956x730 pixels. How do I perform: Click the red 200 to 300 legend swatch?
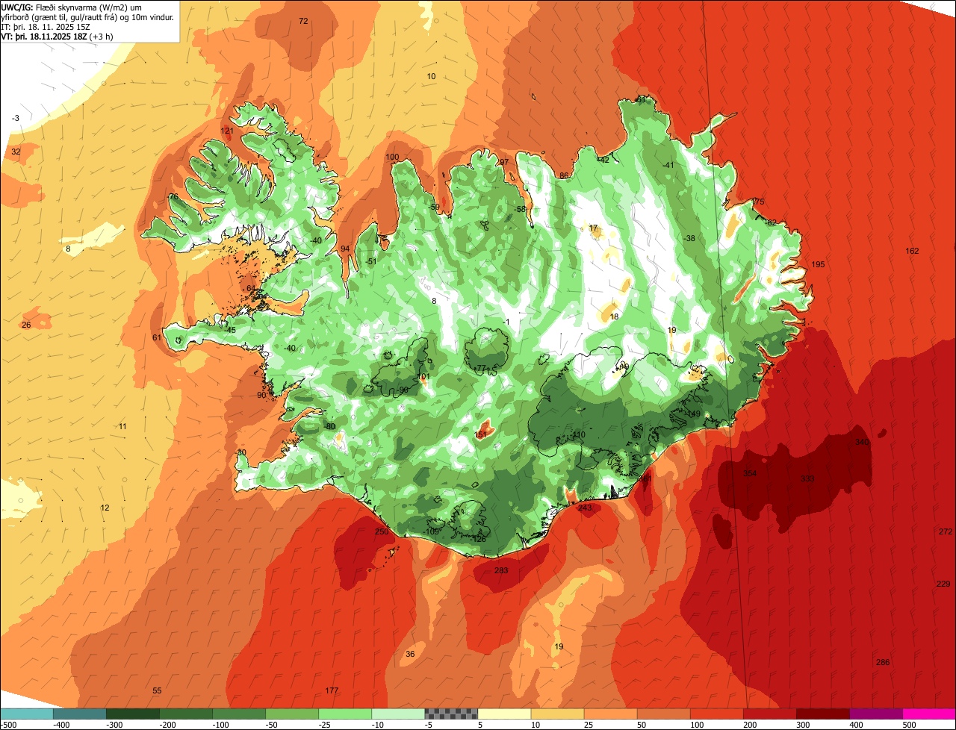[769, 714]
